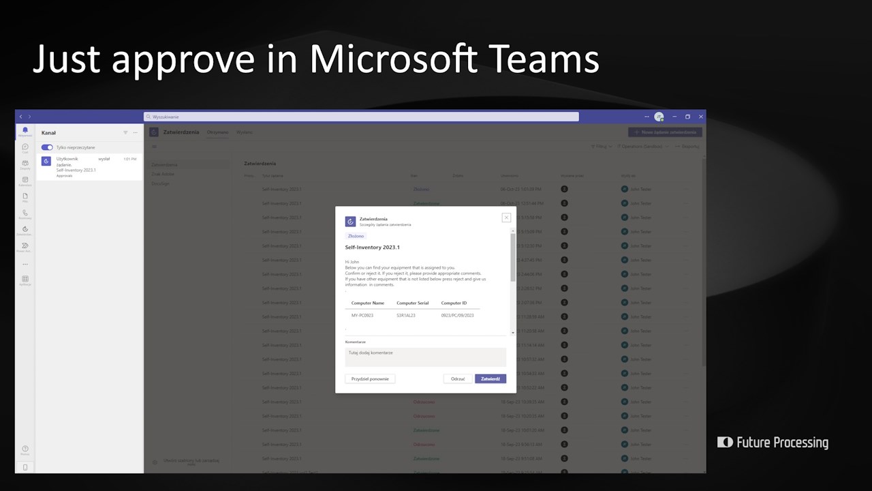Viewport: 872px width, 491px height.
Task: Click the 'Kanał' feed heading
Action: [48, 133]
